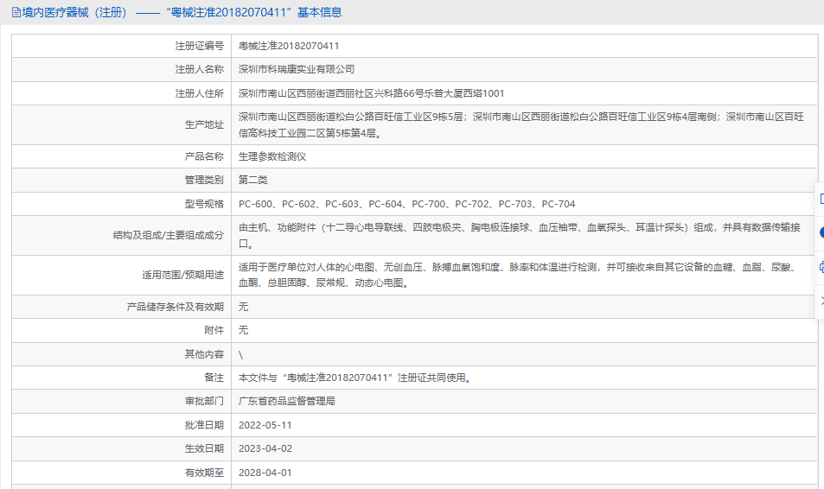Click the 备注 remark text about shared use
Viewport: 824px width, 489px height.
[355, 378]
